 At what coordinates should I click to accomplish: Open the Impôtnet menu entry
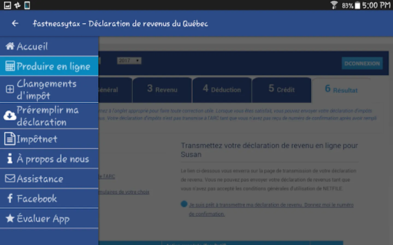[49, 139]
